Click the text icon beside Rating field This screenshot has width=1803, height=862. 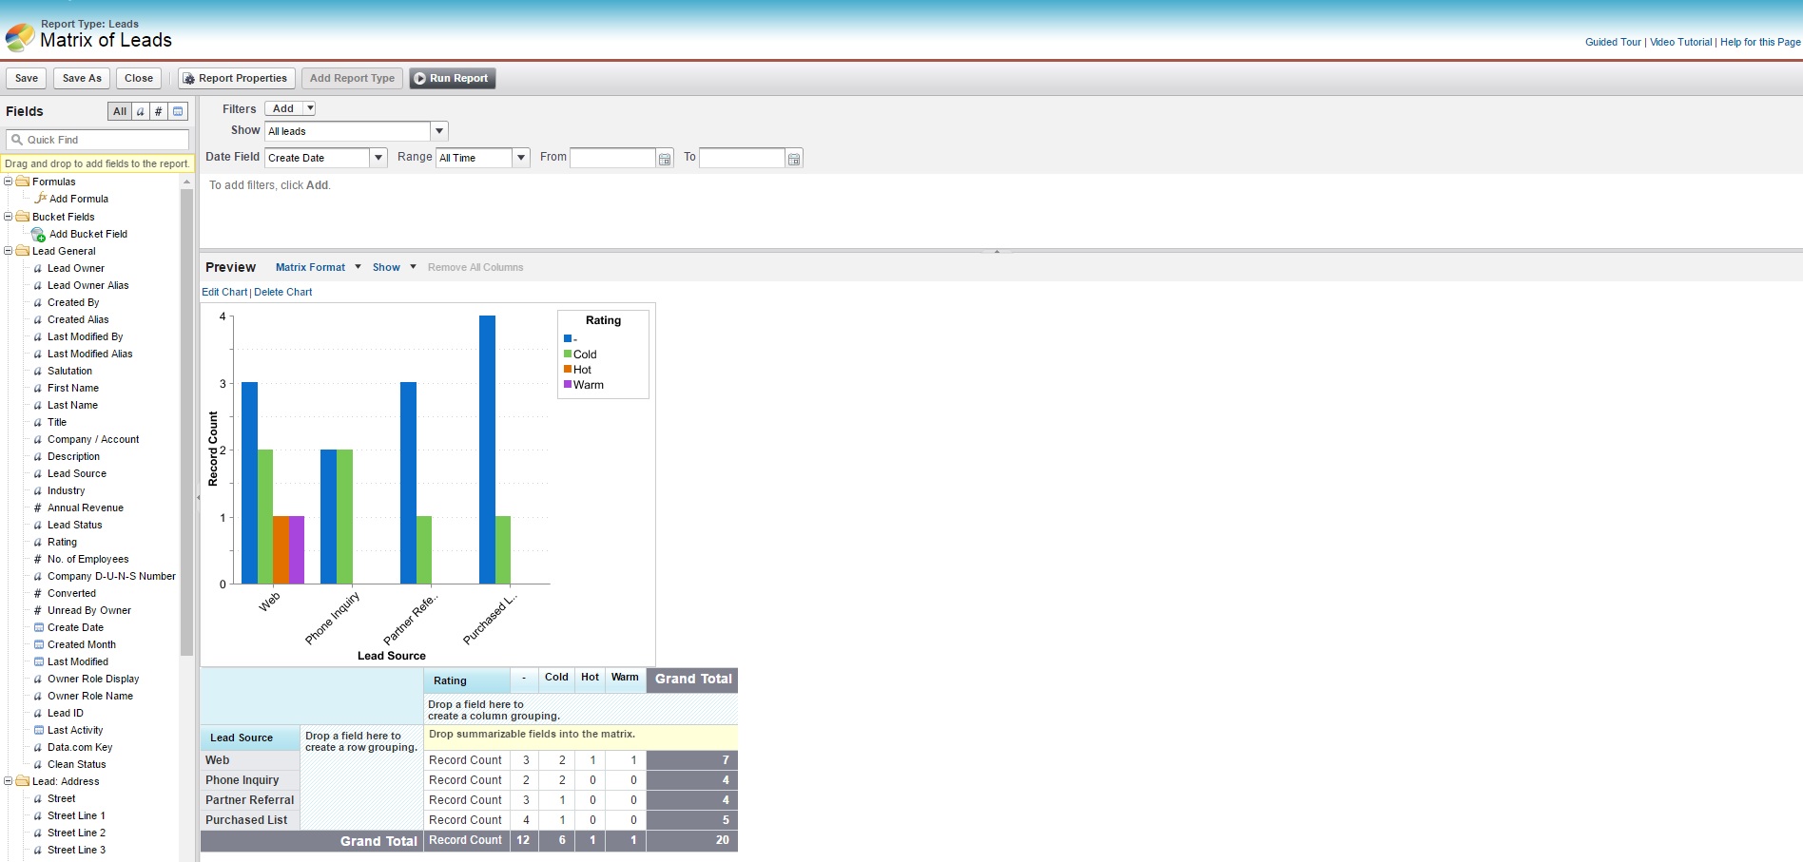click(x=38, y=542)
